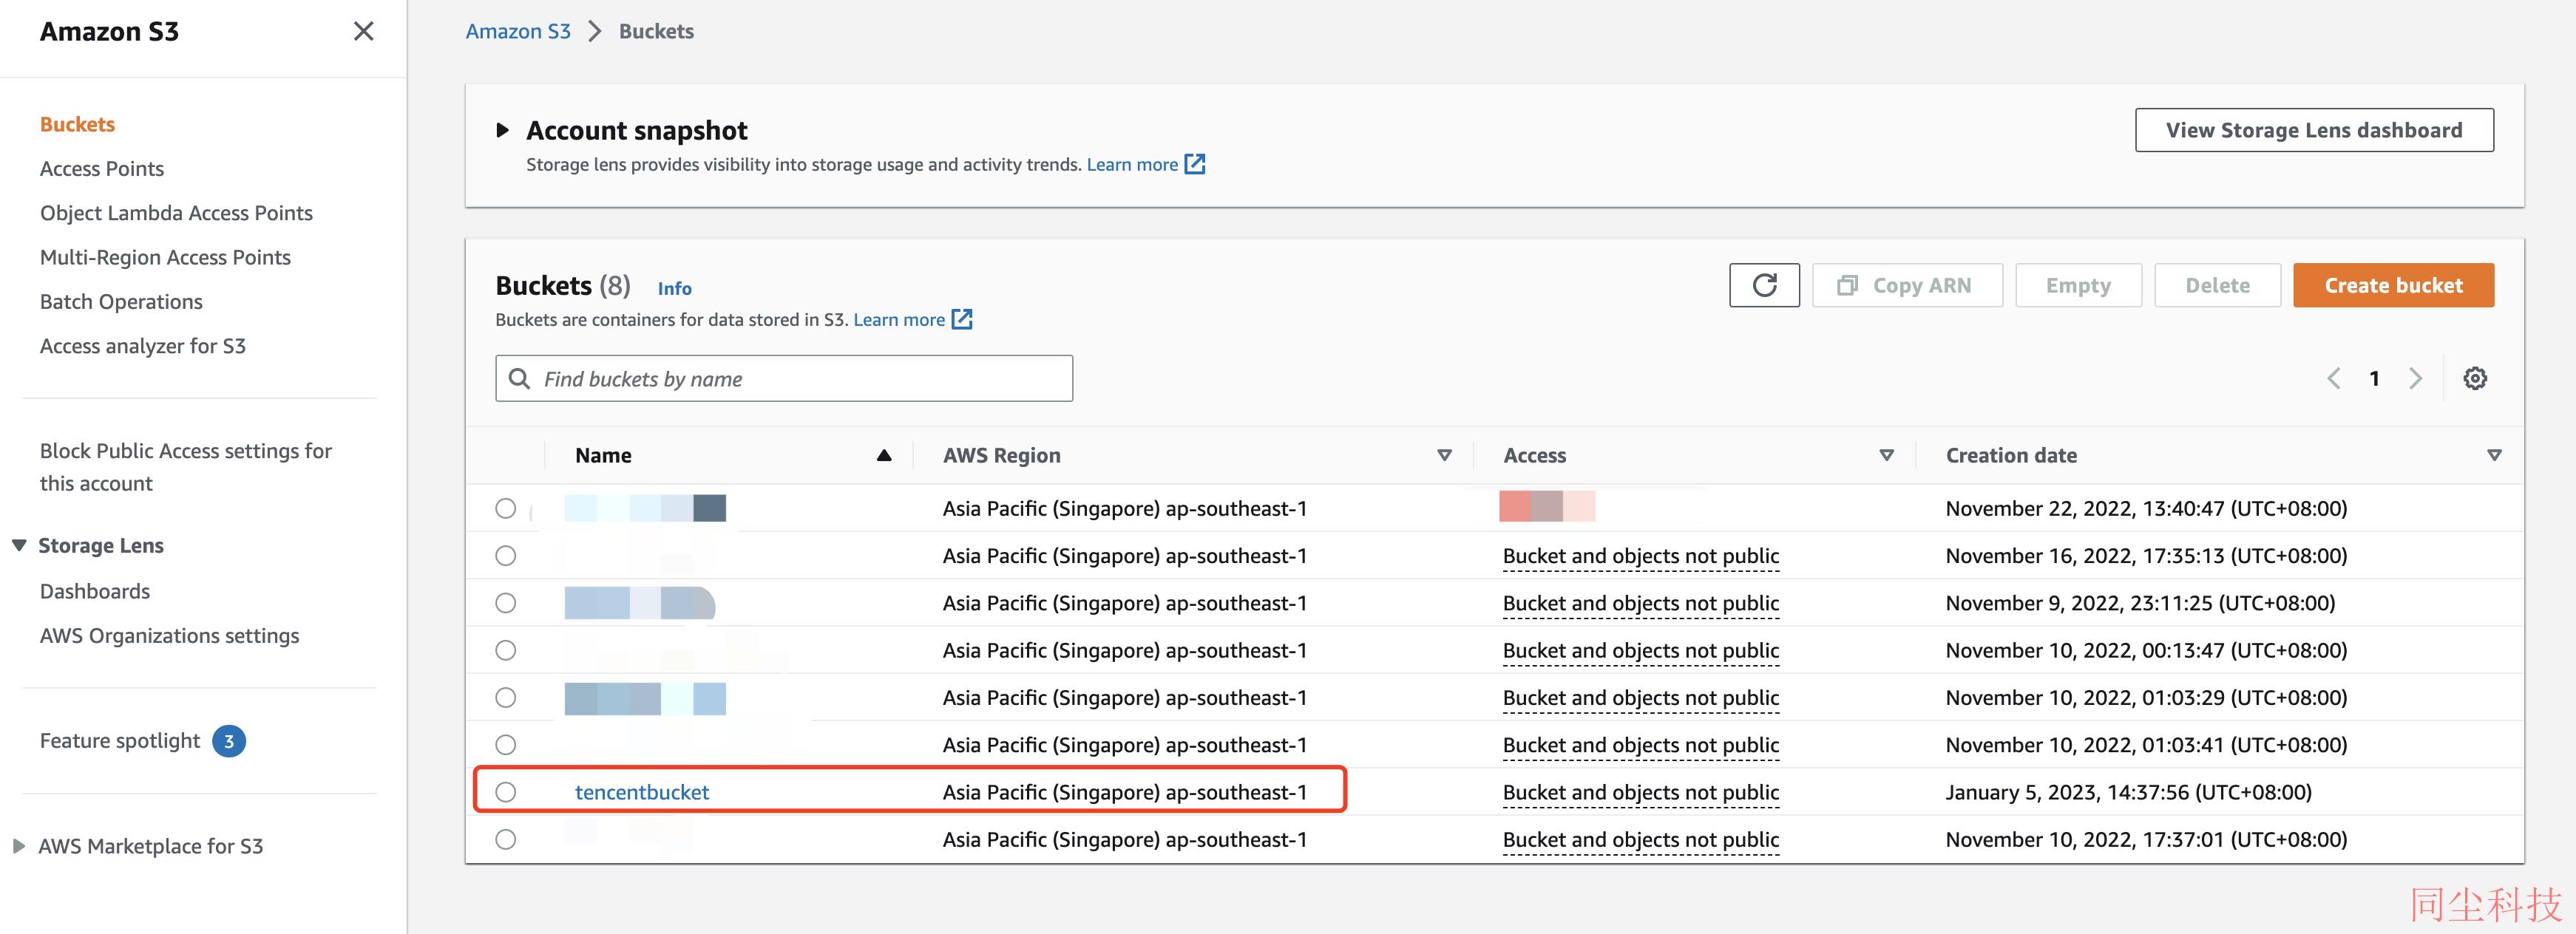Click the Empty button

click(x=2078, y=286)
